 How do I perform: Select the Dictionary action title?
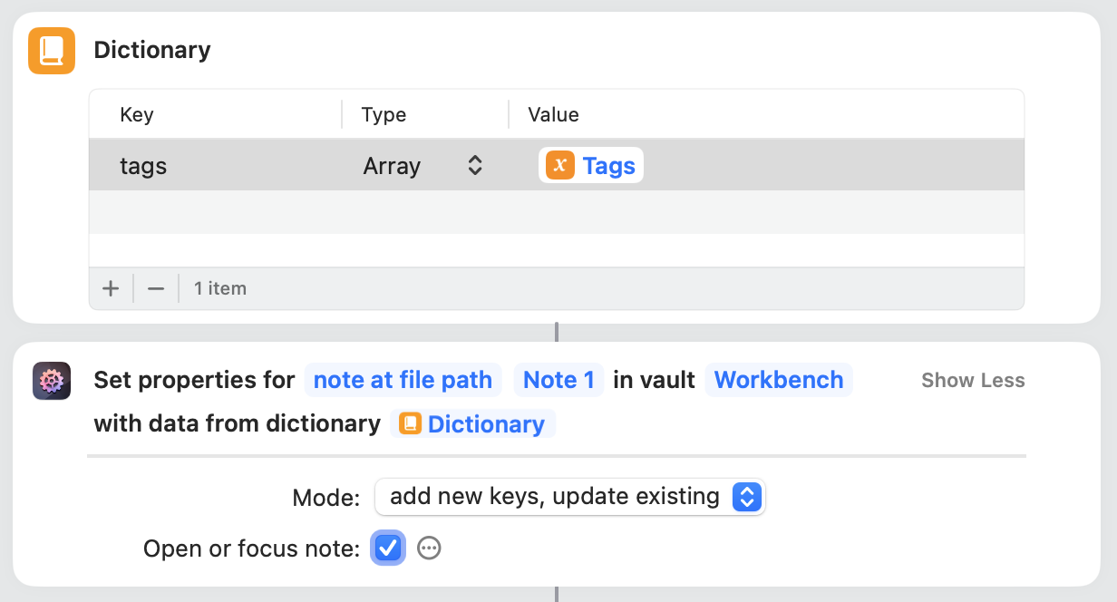152,50
